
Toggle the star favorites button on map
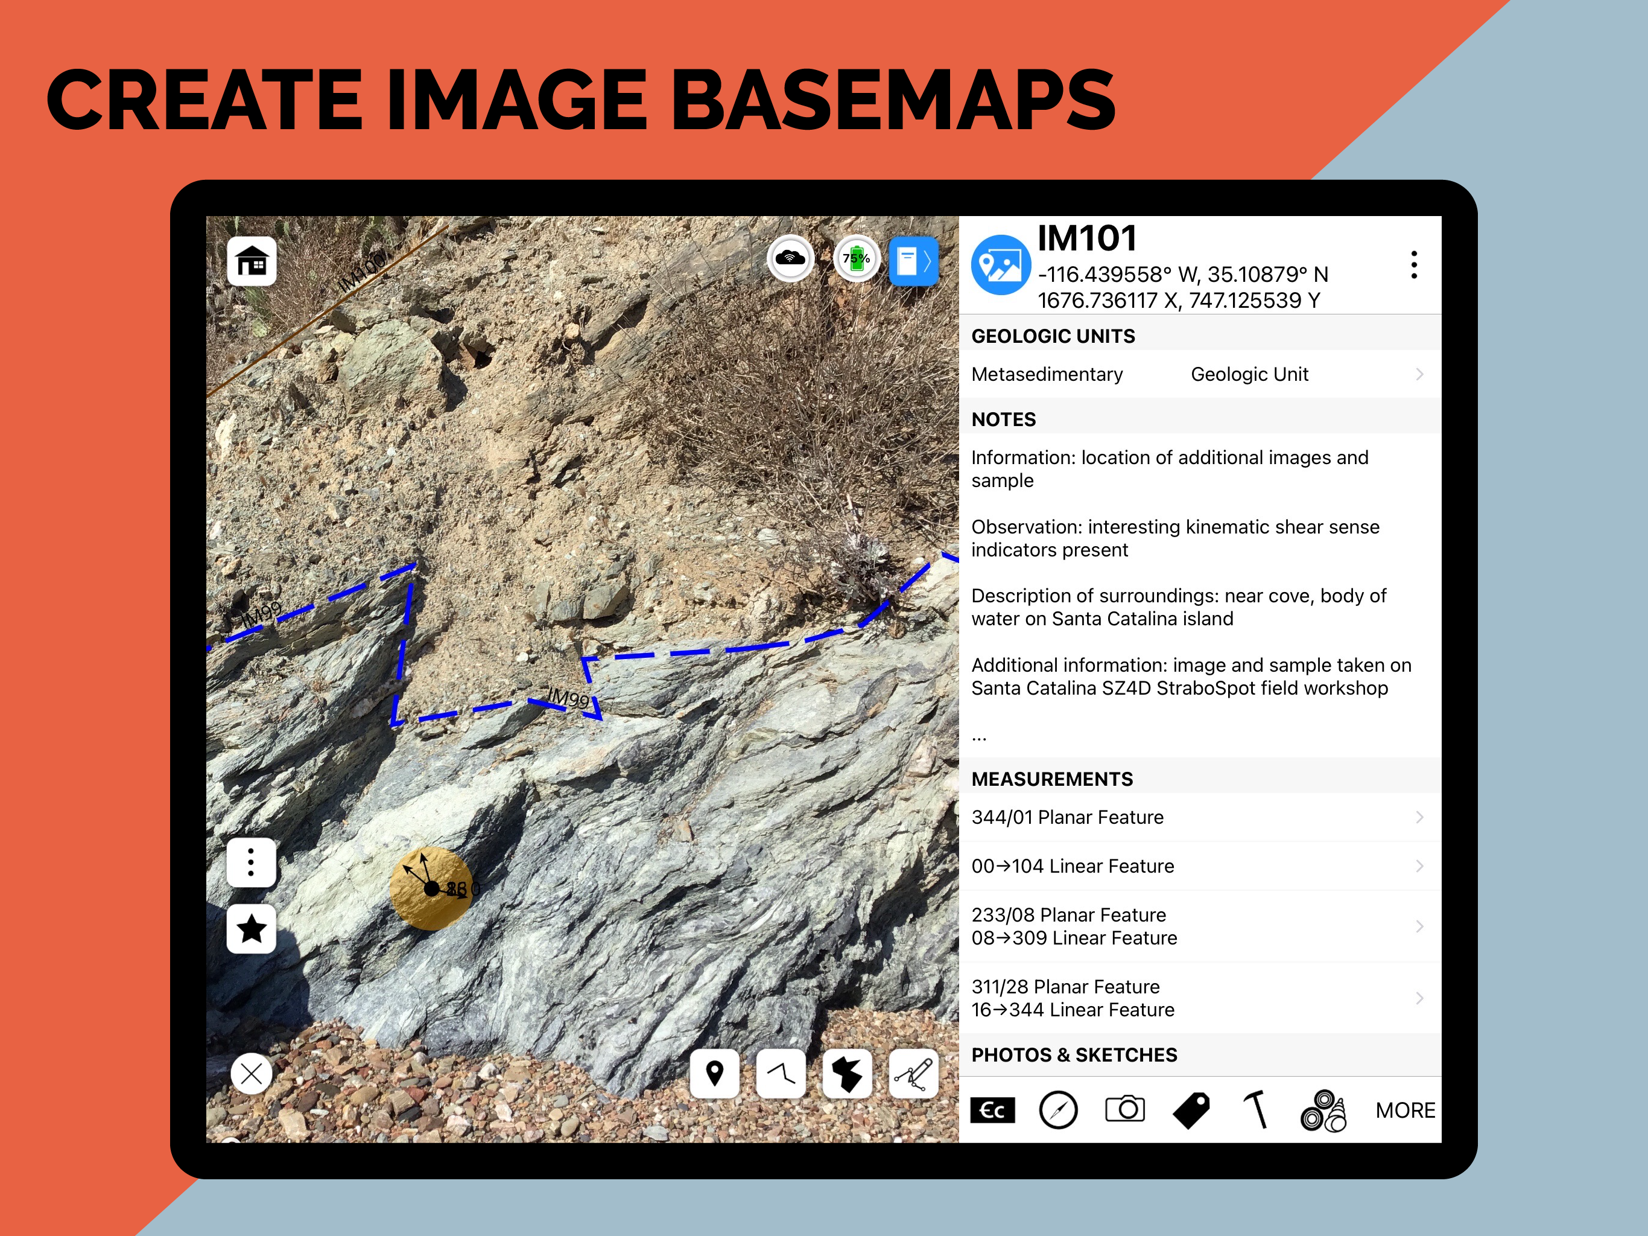click(252, 929)
